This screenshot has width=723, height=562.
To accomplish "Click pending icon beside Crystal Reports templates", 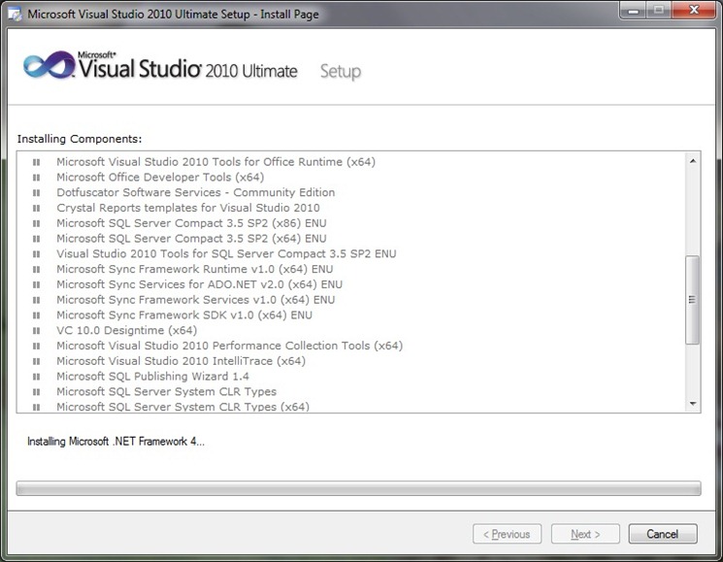I will [37, 208].
